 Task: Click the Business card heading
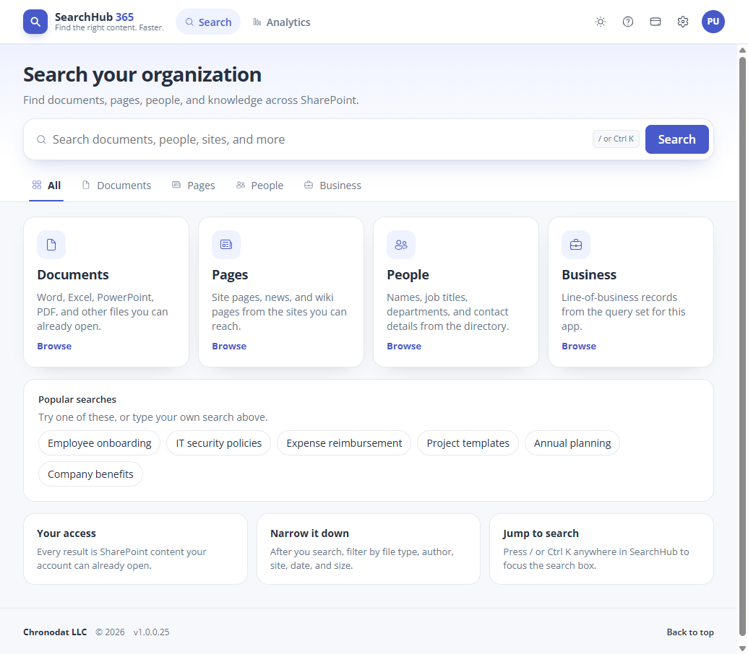coord(589,275)
